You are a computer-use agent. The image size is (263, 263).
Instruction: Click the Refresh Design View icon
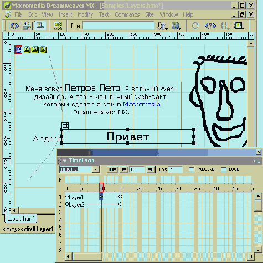coord(195,25)
